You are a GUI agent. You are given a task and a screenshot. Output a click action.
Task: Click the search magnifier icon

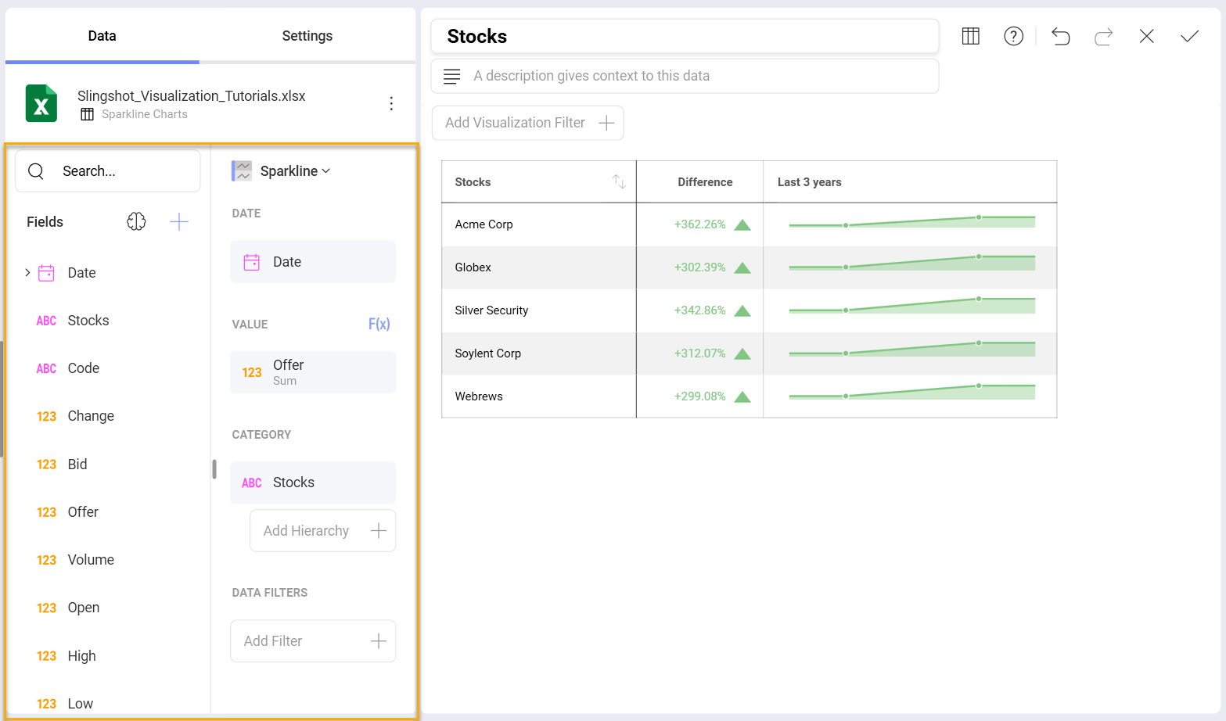point(36,171)
